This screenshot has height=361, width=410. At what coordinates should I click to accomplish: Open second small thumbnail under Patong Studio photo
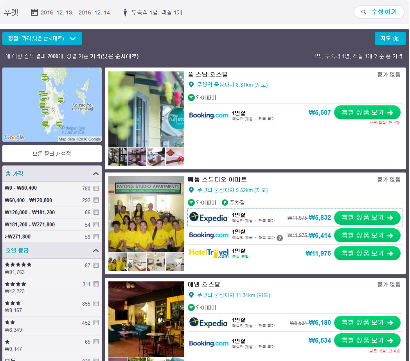click(x=137, y=261)
